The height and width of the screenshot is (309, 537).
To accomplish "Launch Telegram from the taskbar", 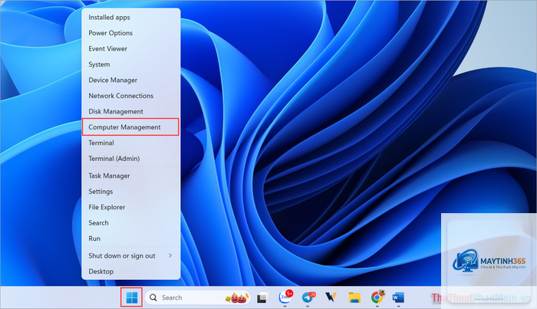I will click(308, 297).
